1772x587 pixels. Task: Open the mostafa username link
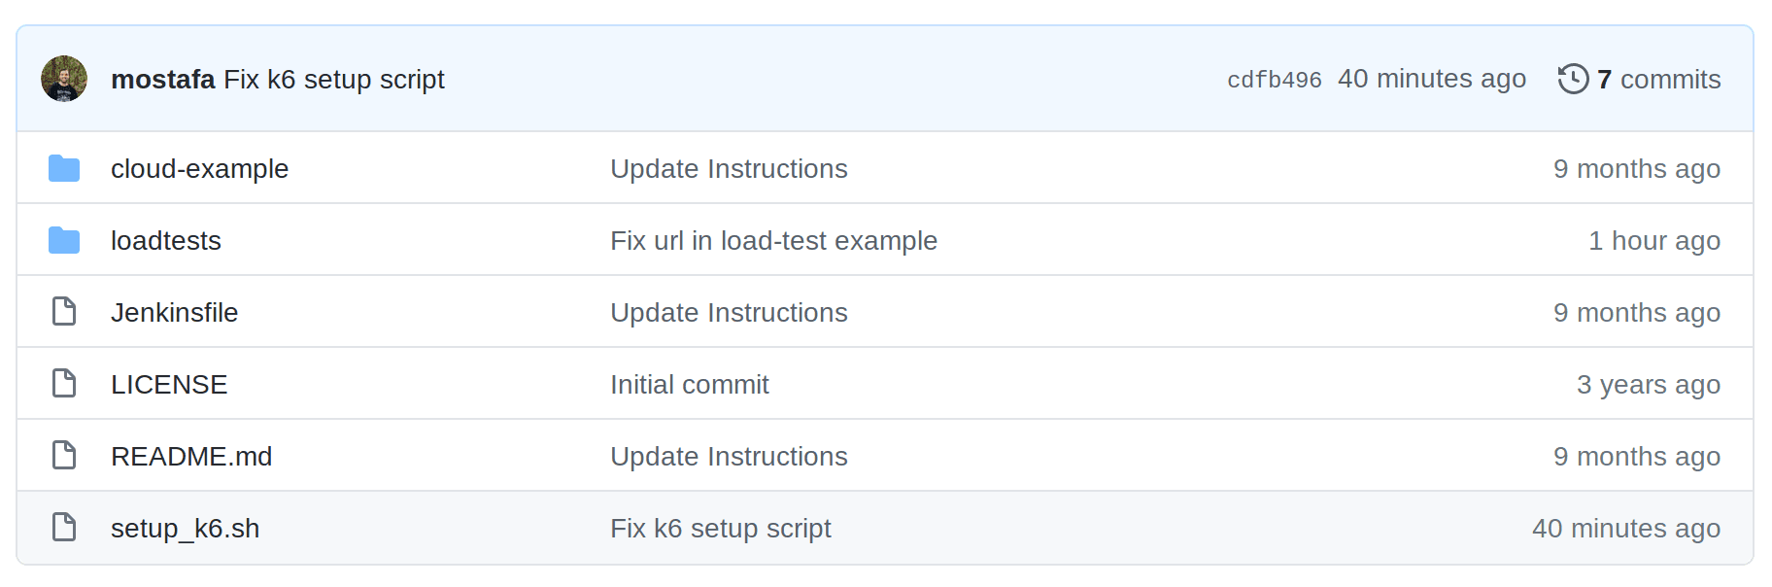coord(163,79)
